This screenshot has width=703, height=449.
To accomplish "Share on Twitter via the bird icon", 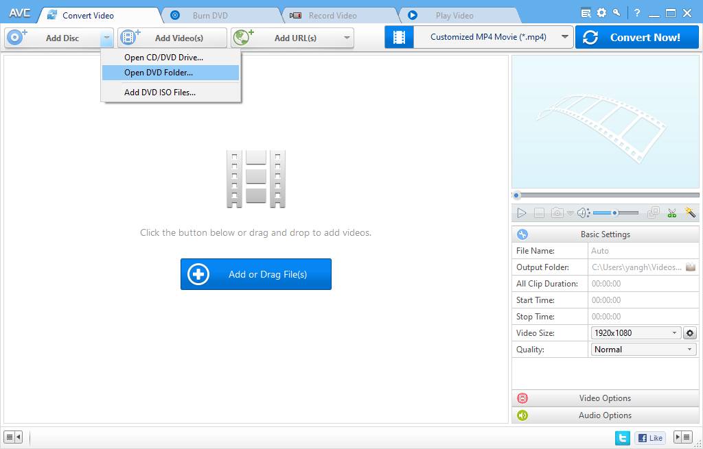I will (x=622, y=437).
